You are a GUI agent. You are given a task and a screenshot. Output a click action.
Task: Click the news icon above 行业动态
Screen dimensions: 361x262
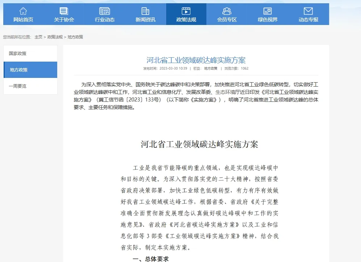(105, 11)
